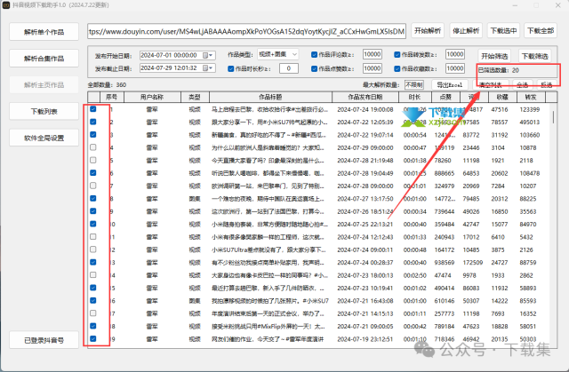Check the row 7 checkbox
This screenshot has height=372, width=569.
[93, 186]
